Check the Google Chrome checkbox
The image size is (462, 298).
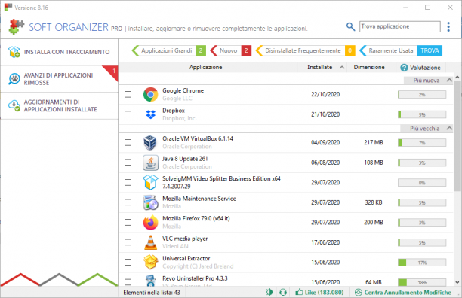tap(128, 94)
